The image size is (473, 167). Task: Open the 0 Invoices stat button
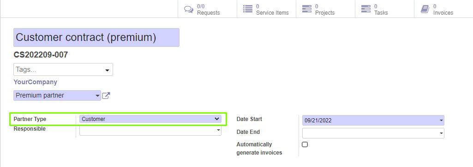443,9
